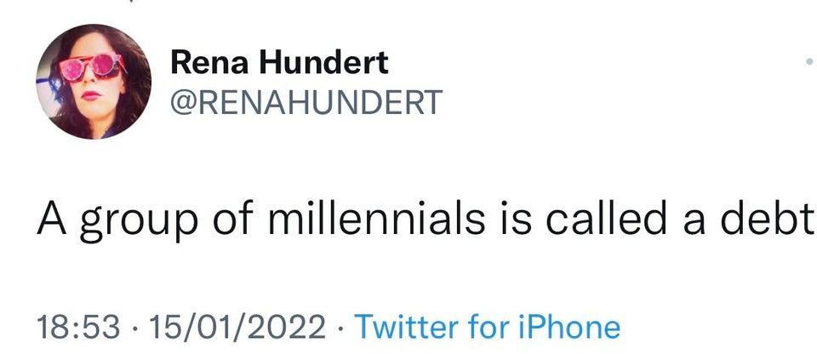Click the small dot at the top right
Image resolution: width=817 pixels, height=360 pixels.
point(809,62)
